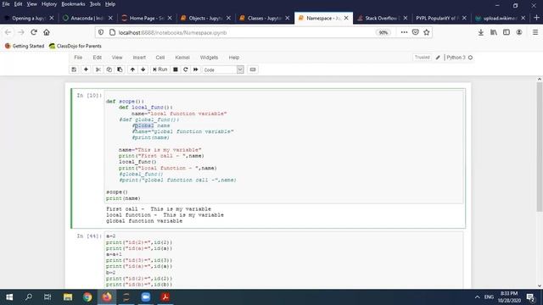Open ClassDojo for Parents bookmark
The width and height of the screenshot is (543, 305).
click(76, 46)
